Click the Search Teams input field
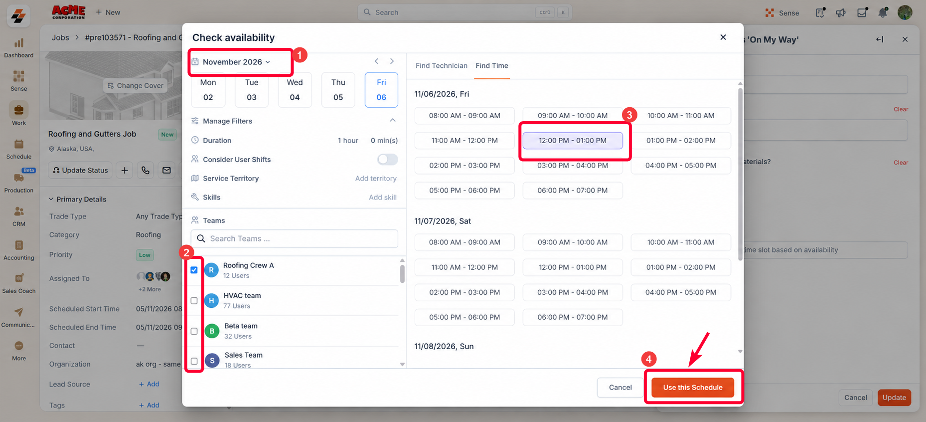The height and width of the screenshot is (422, 926). tap(295, 238)
